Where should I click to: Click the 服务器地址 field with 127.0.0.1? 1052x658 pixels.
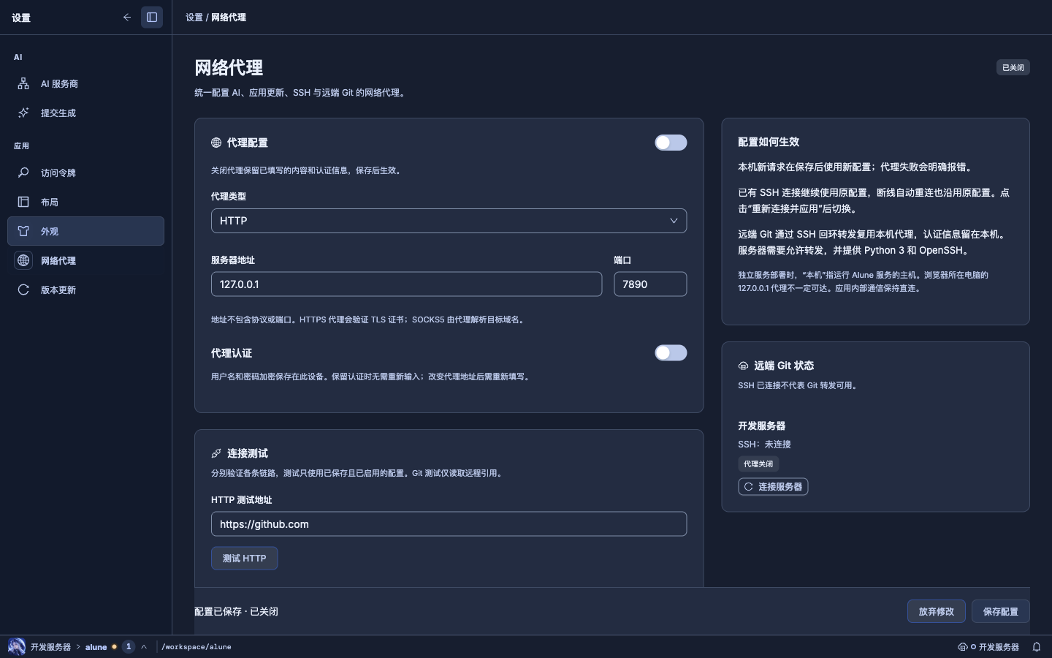[x=406, y=284]
